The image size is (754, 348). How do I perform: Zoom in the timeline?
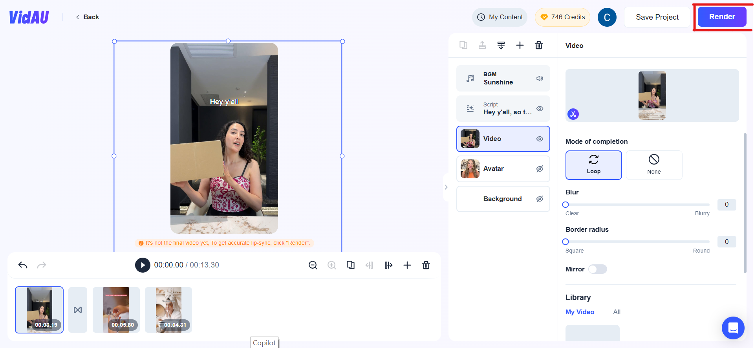332,265
